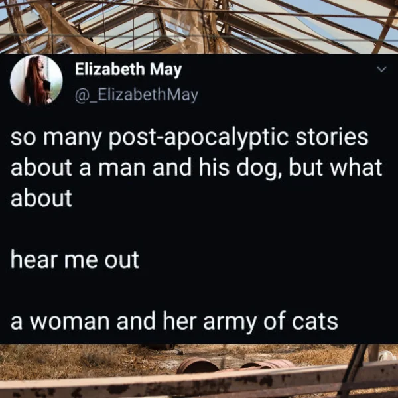Click the rusted metal beam at the bottom
398x398 pixels.
click(x=199, y=383)
